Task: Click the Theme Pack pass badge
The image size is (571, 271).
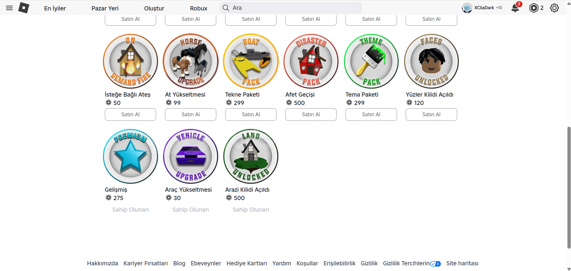Action: point(371,61)
